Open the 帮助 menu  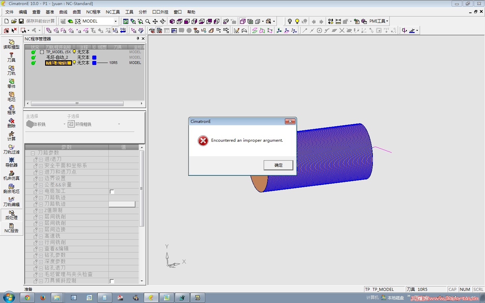coord(191,12)
